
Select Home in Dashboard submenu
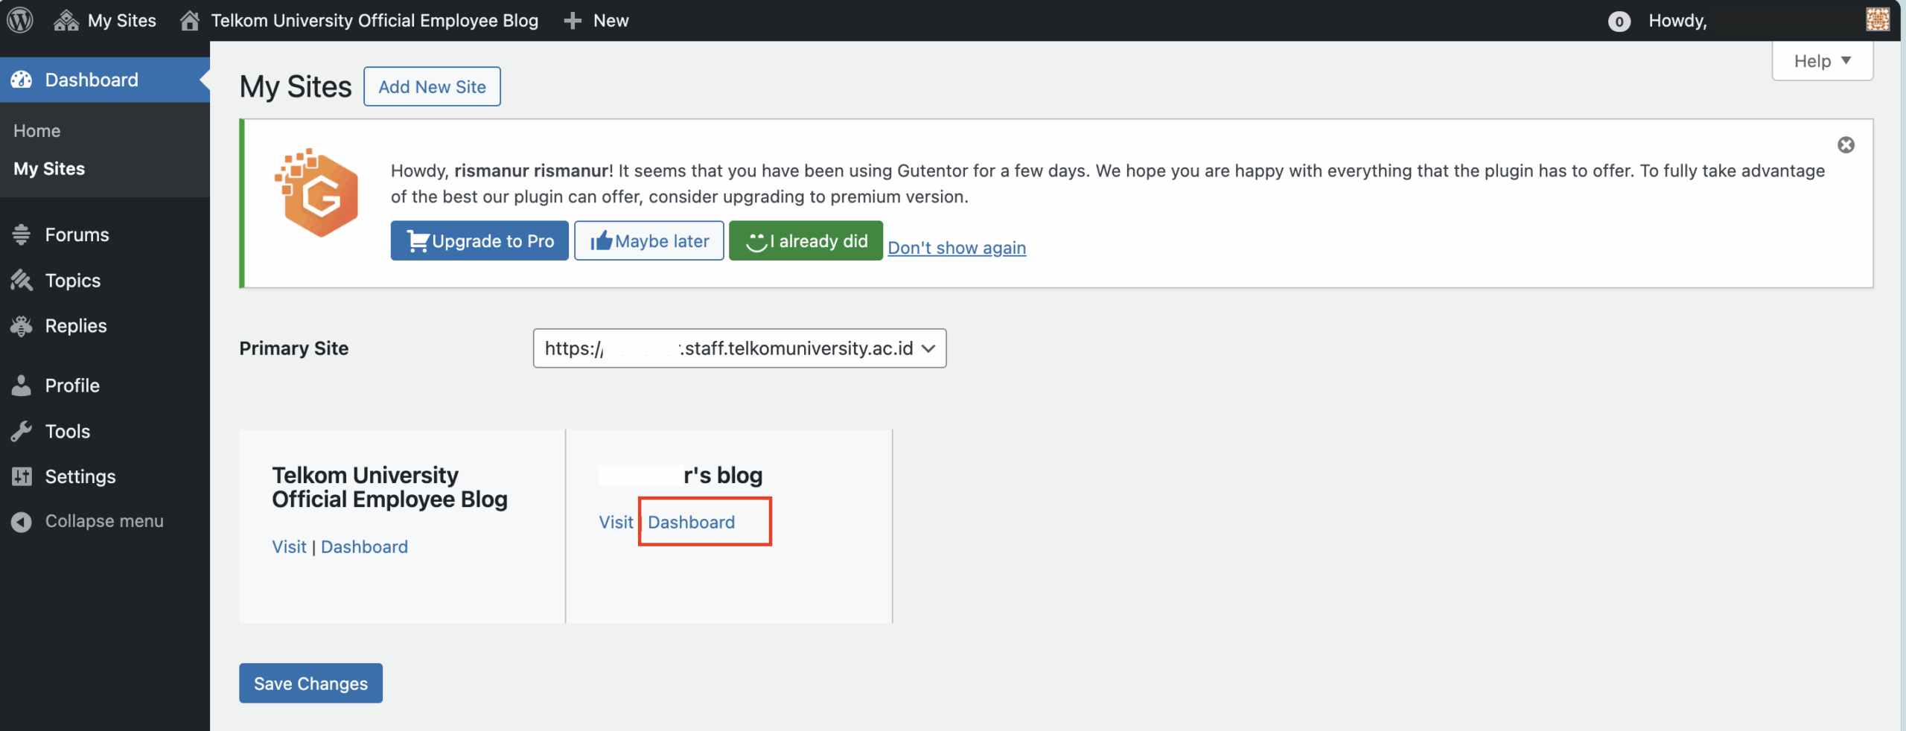(x=37, y=131)
